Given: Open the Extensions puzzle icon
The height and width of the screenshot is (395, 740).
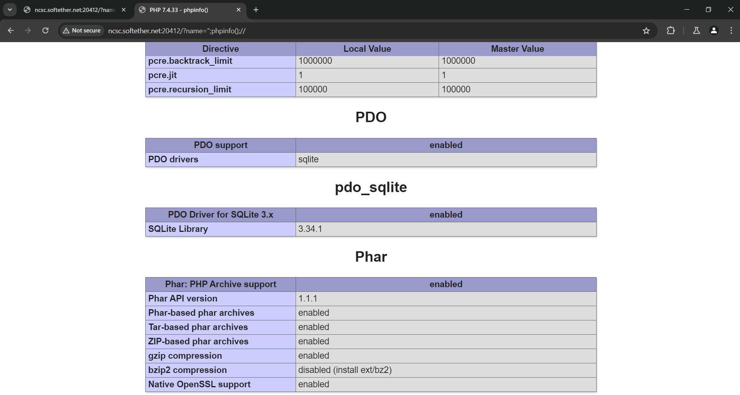Looking at the screenshot, I should pyautogui.click(x=671, y=31).
